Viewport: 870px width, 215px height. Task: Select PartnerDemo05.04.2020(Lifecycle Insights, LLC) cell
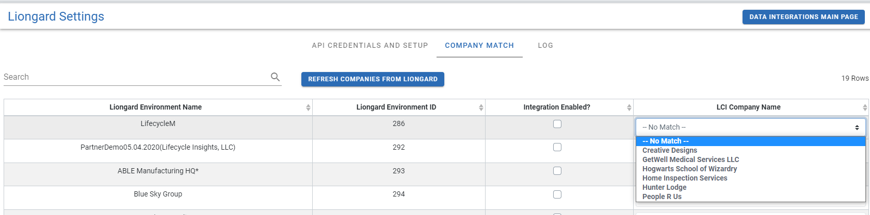click(x=158, y=151)
